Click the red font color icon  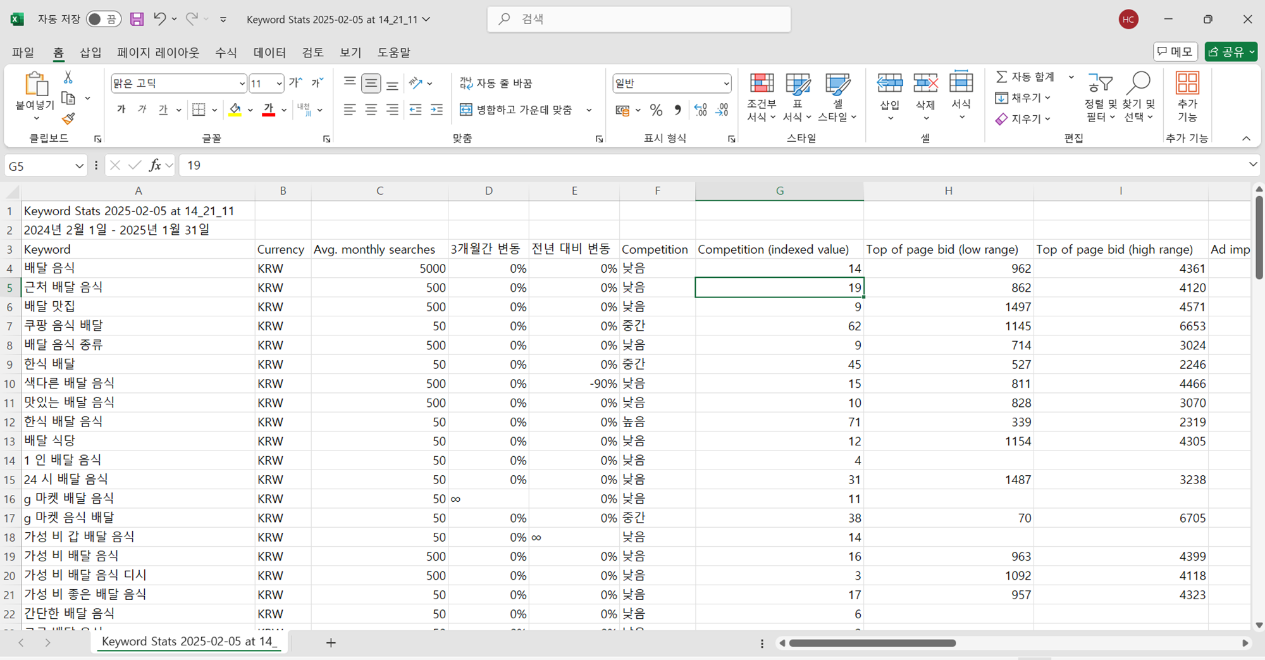coord(269,109)
